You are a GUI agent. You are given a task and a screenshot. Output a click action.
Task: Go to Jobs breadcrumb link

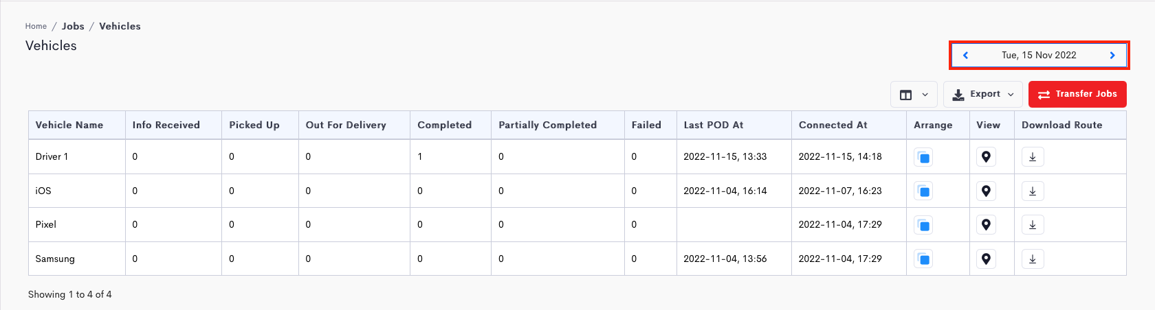[73, 26]
